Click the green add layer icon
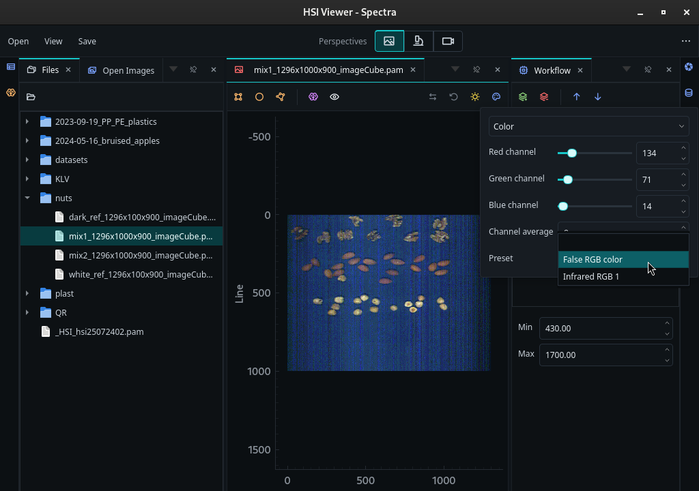Image resolution: width=699 pixels, height=491 pixels. pyautogui.click(x=523, y=97)
